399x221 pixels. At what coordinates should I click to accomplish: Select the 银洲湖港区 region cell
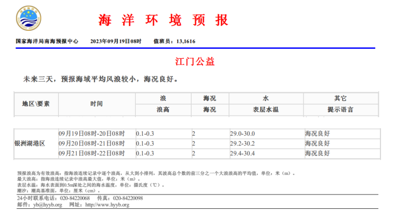pos(30,144)
